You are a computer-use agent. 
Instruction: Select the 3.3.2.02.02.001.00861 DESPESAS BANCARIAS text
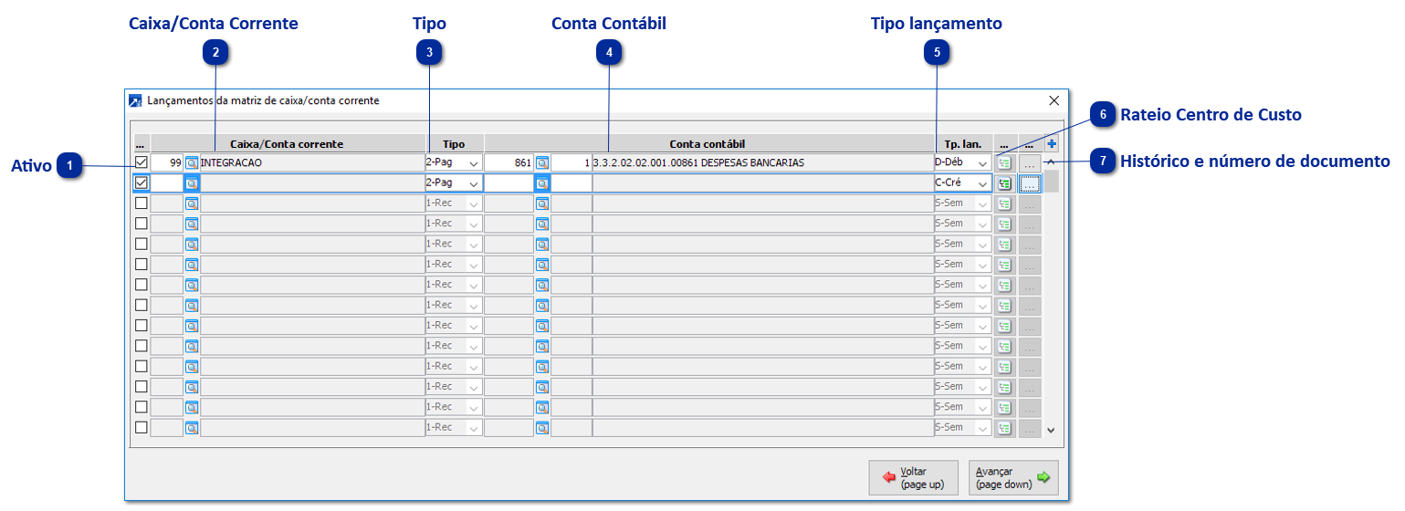coord(698,162)
